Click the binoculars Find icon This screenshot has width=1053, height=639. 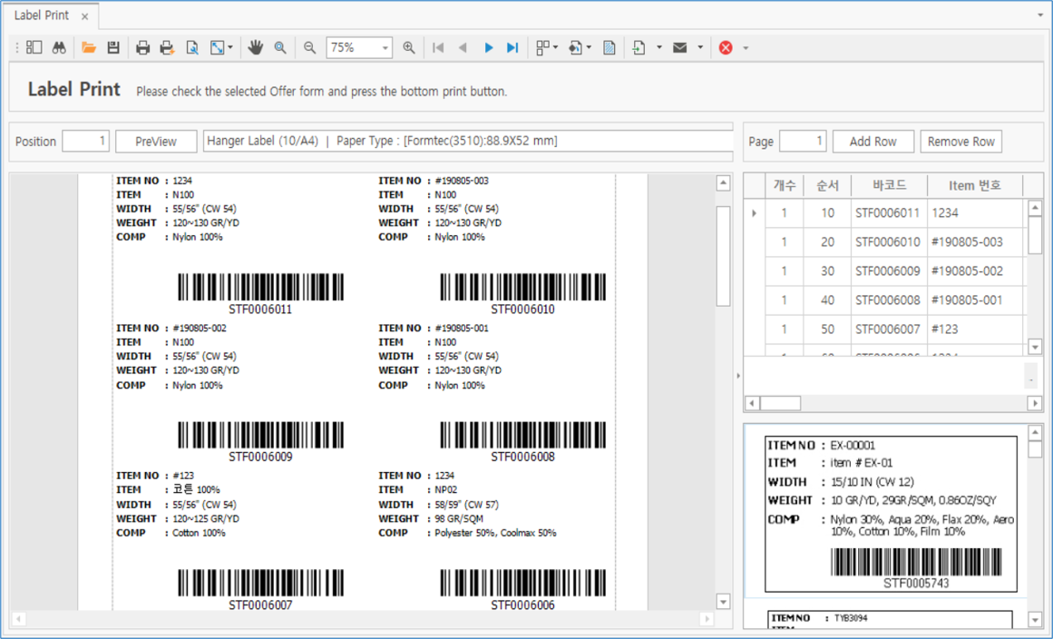59,47
